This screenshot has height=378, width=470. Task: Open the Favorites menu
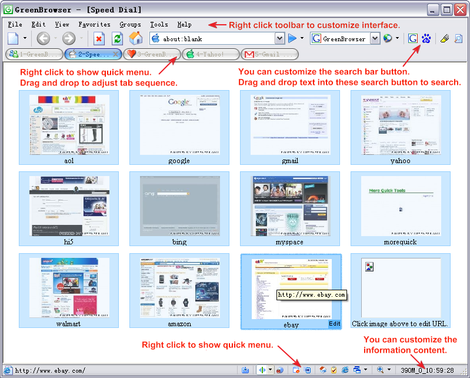94,25
